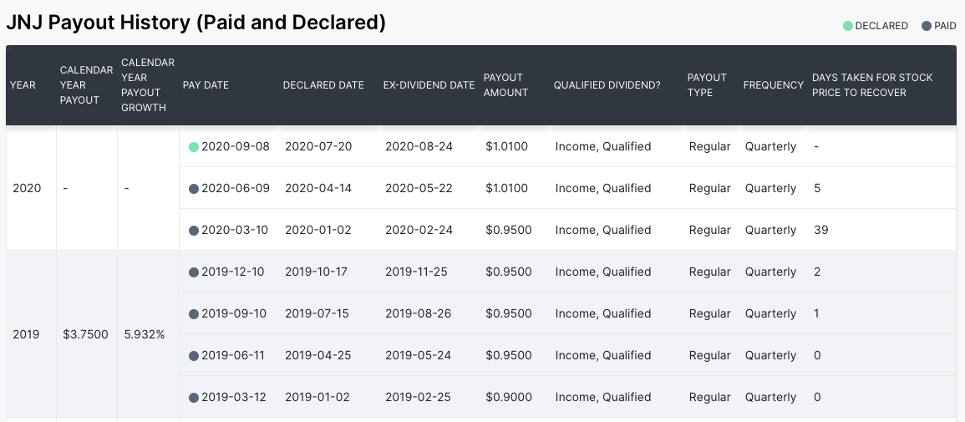Click paid status dot beside 2019-06-11
This screenshot has width=965, height=422.
(x=194, y=355)
